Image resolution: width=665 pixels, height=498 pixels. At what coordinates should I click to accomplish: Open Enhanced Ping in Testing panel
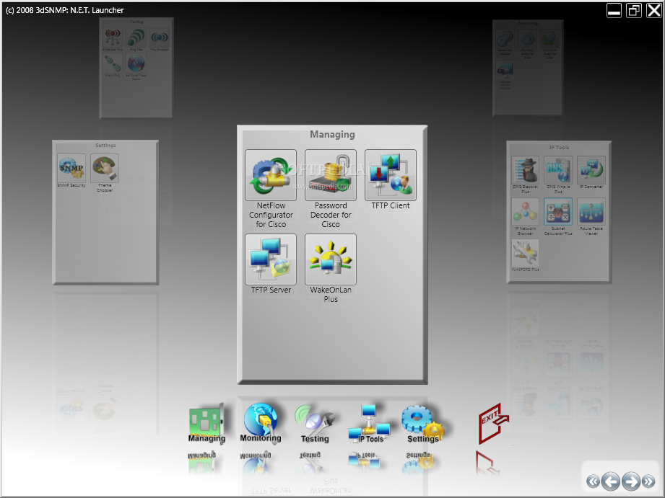(113, 37)
